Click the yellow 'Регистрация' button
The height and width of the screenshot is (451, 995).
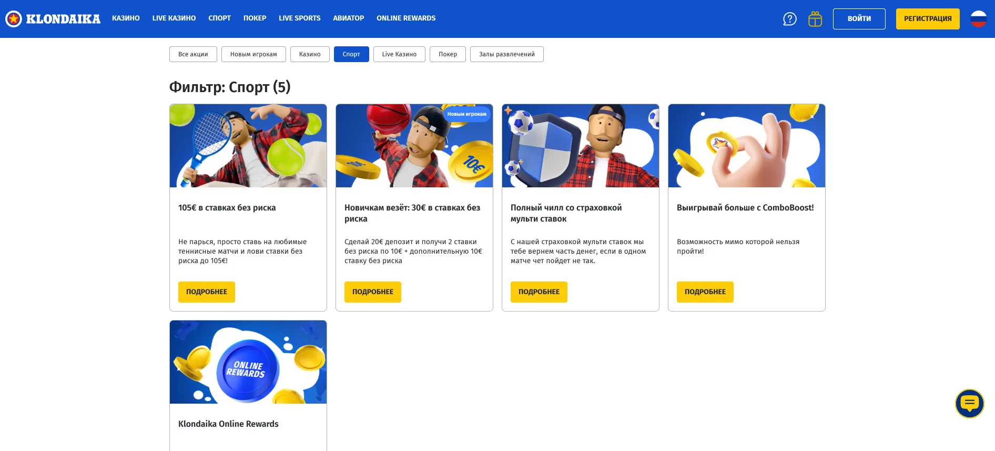927,19
